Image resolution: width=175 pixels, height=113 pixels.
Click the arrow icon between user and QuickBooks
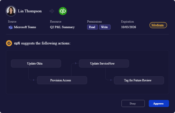(x=52, y=11)
